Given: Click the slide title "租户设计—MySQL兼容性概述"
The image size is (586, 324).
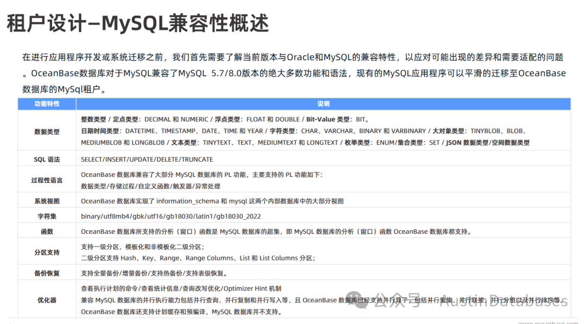Looking at the screenshot, I should pos(137,23).
